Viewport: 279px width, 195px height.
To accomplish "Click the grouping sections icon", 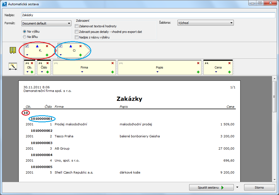I will [x=13, y=50].
